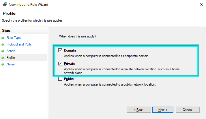Viewport: 206px width, 119px height.
Task: Click the green bullet beside Rule Type
Action: click(3, 38)
